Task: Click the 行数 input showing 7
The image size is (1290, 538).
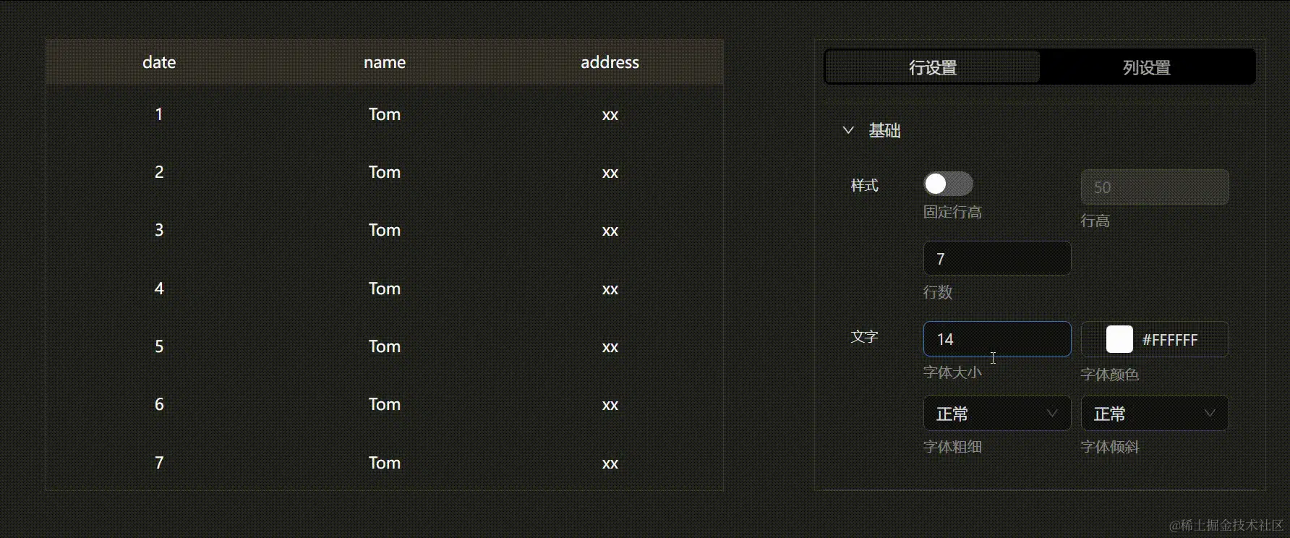Action: point(996,258)
